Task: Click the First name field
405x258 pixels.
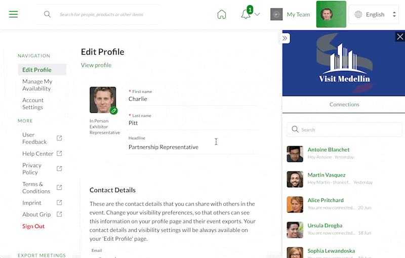Action: (x=193, y=99)
